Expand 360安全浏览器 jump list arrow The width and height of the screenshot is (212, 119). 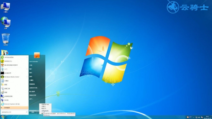click(27, 57)
